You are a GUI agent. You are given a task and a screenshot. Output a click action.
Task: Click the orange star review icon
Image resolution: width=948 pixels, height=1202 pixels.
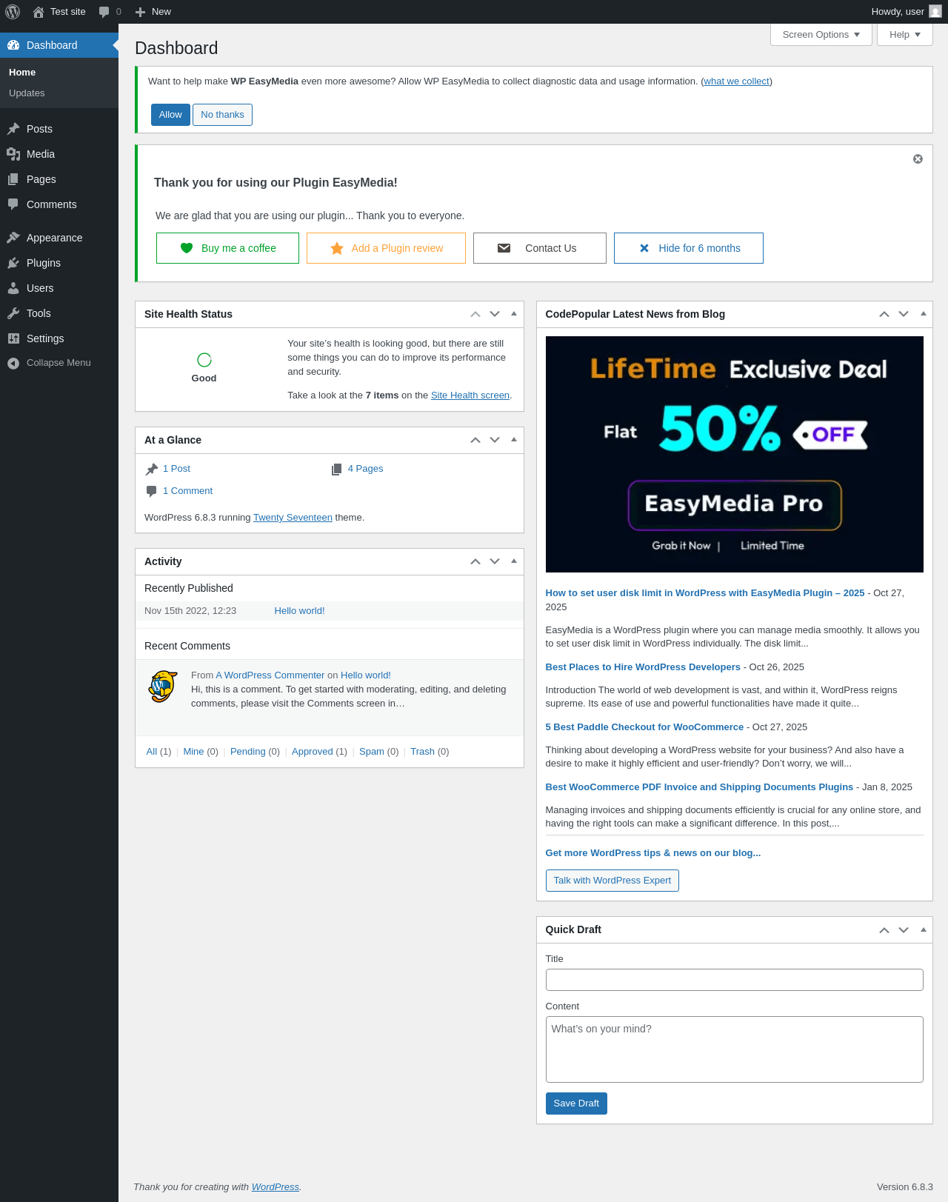pyautogui.click(x=337, y=248)
